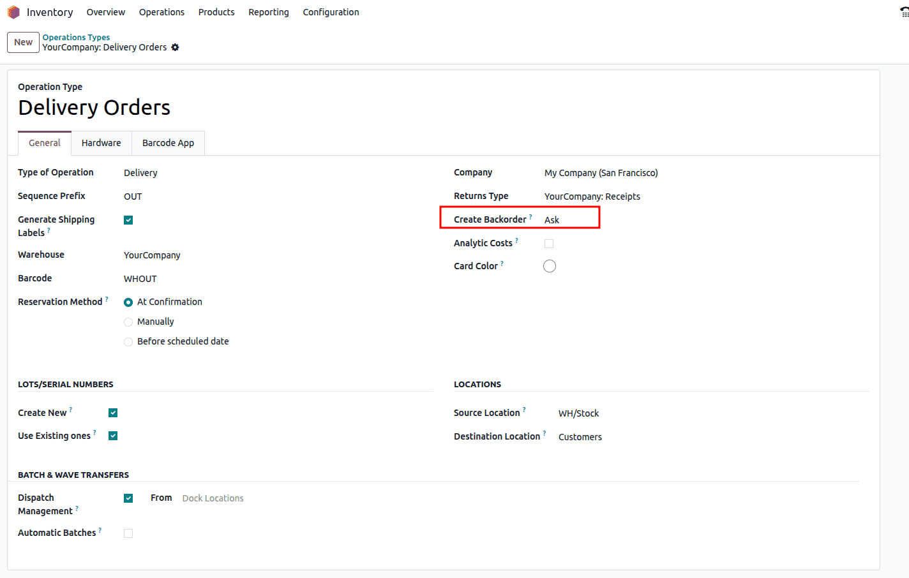The width and height of the screenshot is (909, 578).
Task: Click the New button
Action: (23, 42)
